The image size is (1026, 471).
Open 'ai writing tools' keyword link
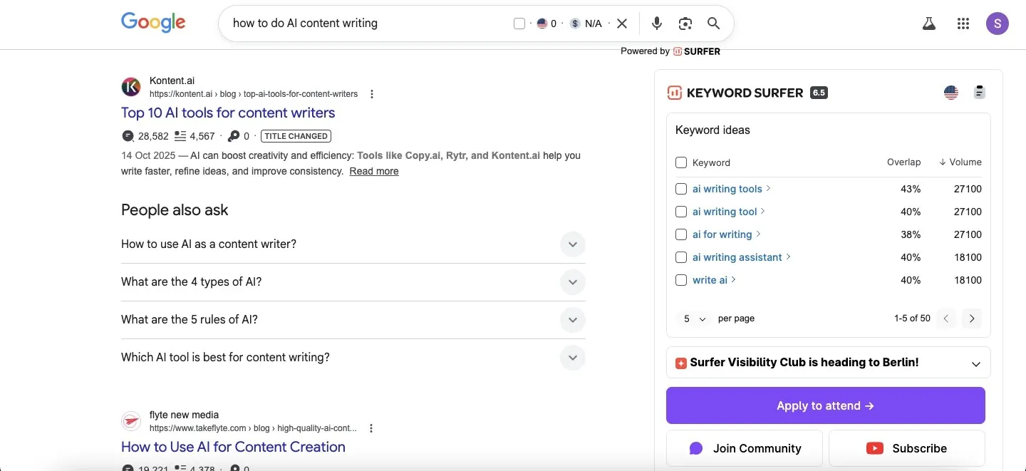[x=727, y=189]
